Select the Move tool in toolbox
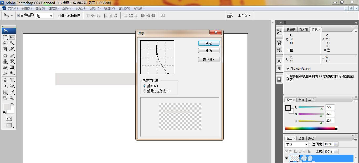 click(x=12, y=37)
